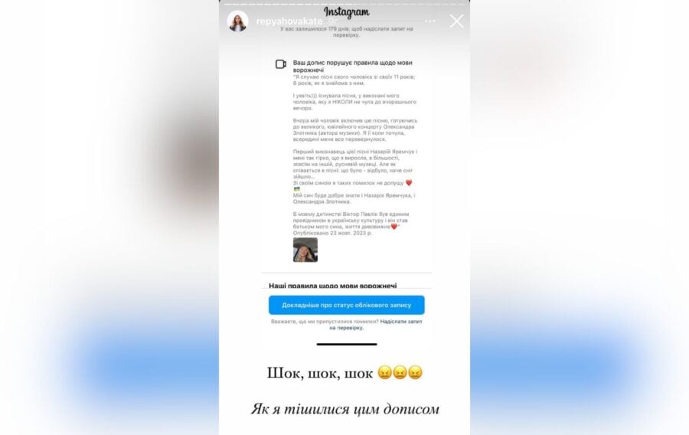
Task: Open the three-dots story options menu
Action: click(430, 21)
